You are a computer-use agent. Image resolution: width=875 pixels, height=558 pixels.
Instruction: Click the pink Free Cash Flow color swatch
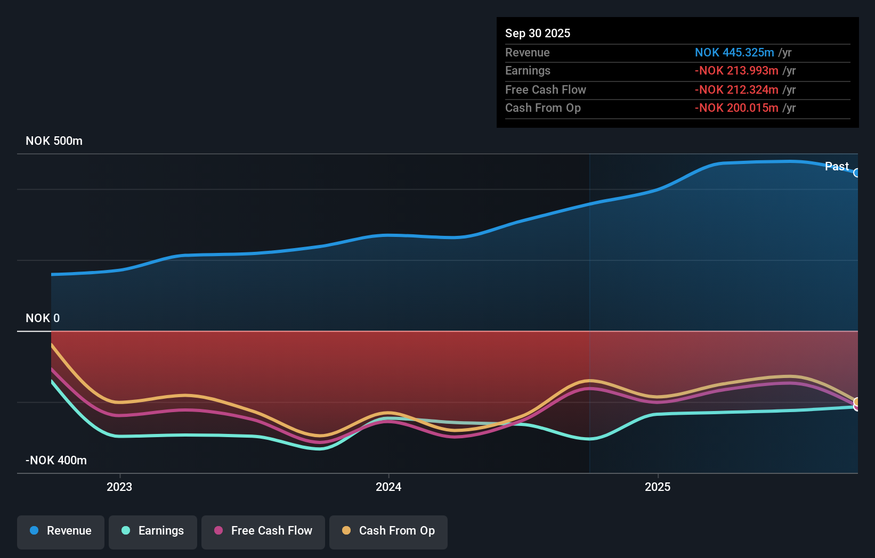tap(218, 531)
